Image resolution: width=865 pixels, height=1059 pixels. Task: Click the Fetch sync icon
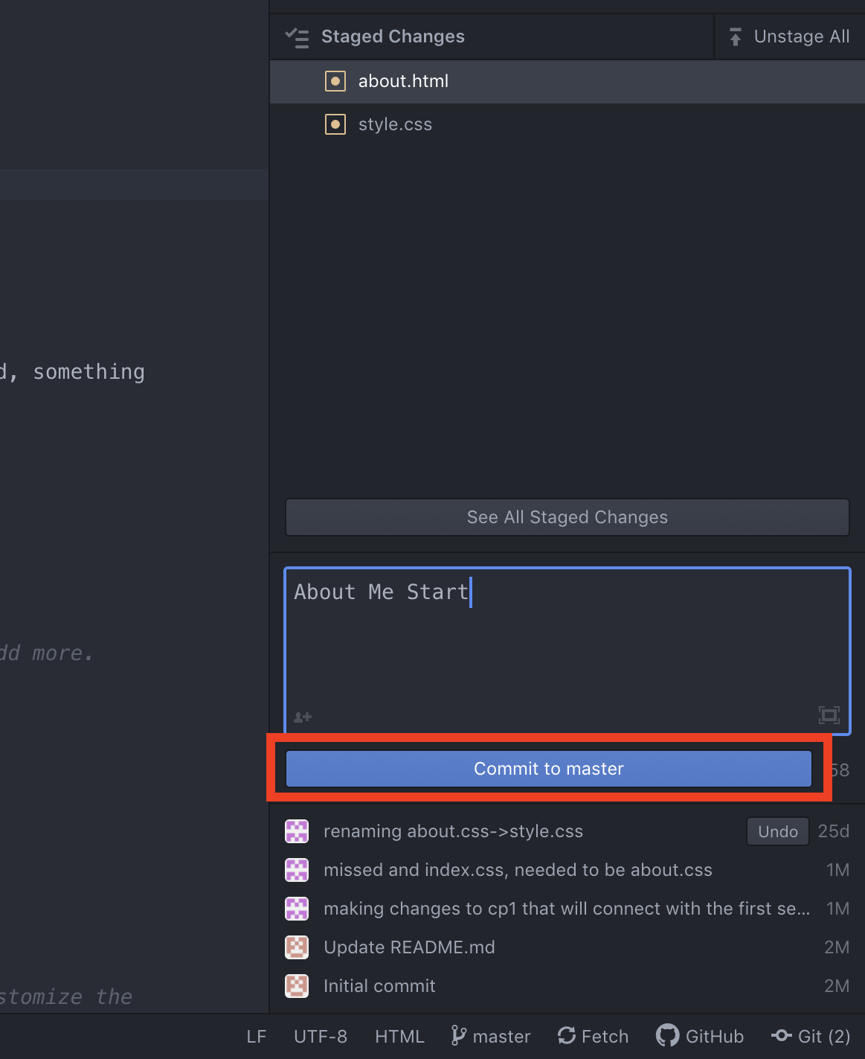tap(566, 1035)
